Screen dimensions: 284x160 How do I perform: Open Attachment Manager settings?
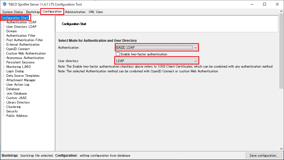click(21, 80)
